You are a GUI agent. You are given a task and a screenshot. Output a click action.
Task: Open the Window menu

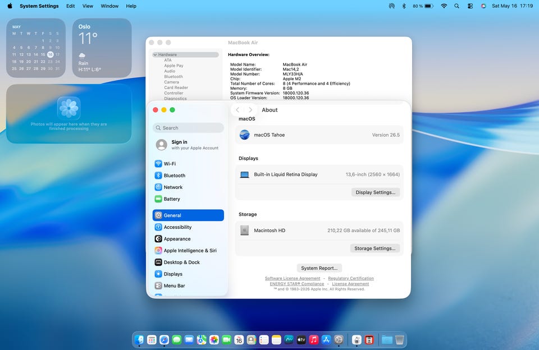pos(109,6)
